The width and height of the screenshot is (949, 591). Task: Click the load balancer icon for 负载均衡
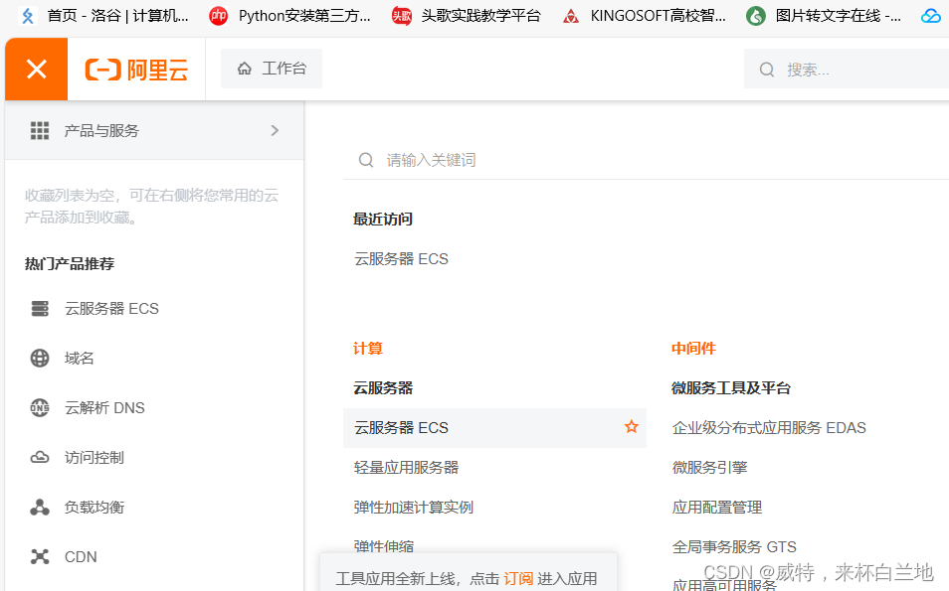tap(40, 507)
